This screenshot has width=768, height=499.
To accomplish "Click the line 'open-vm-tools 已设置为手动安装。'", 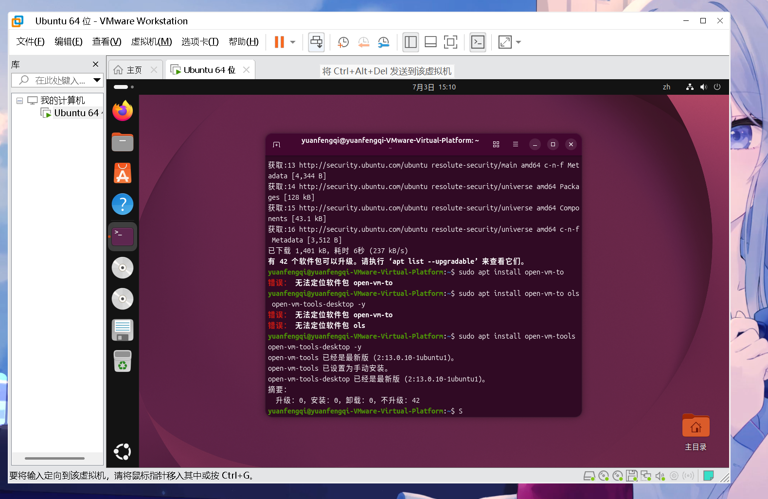I will (x=328, y=368).
